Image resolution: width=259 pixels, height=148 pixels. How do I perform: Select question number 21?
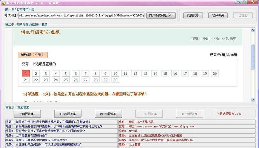coord(26,80)
